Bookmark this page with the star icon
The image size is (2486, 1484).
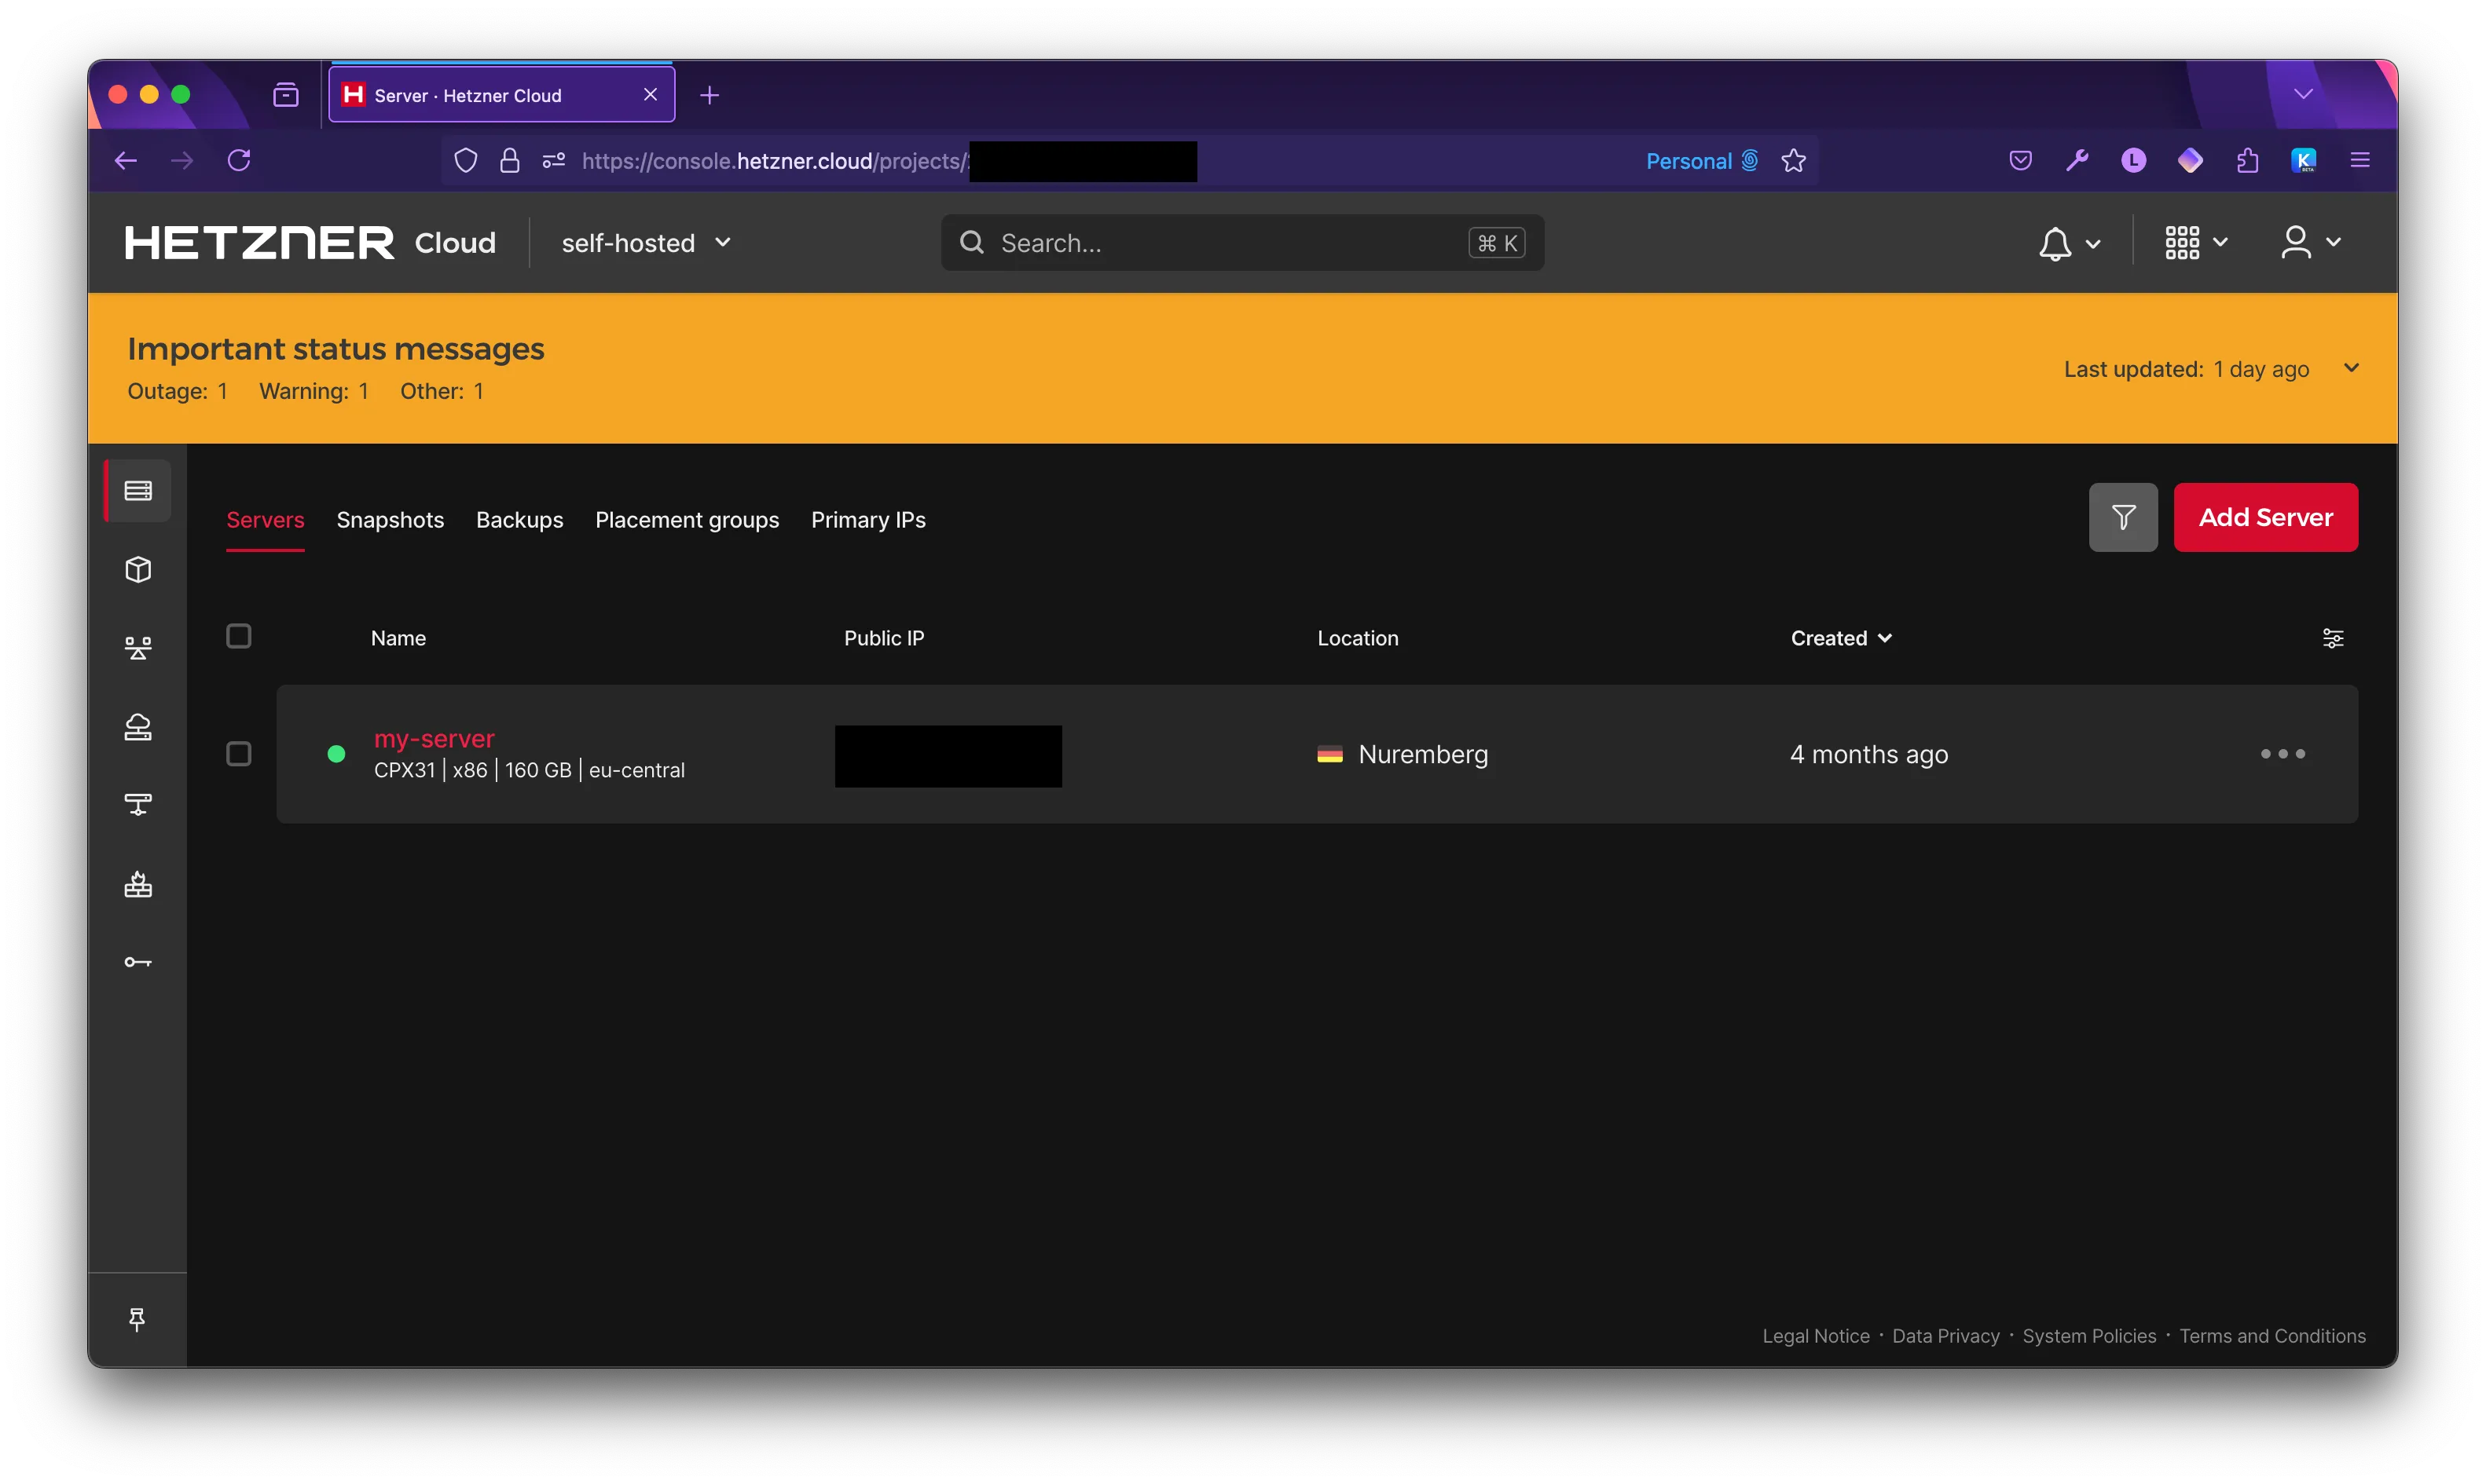click(x=1794, y=160)
